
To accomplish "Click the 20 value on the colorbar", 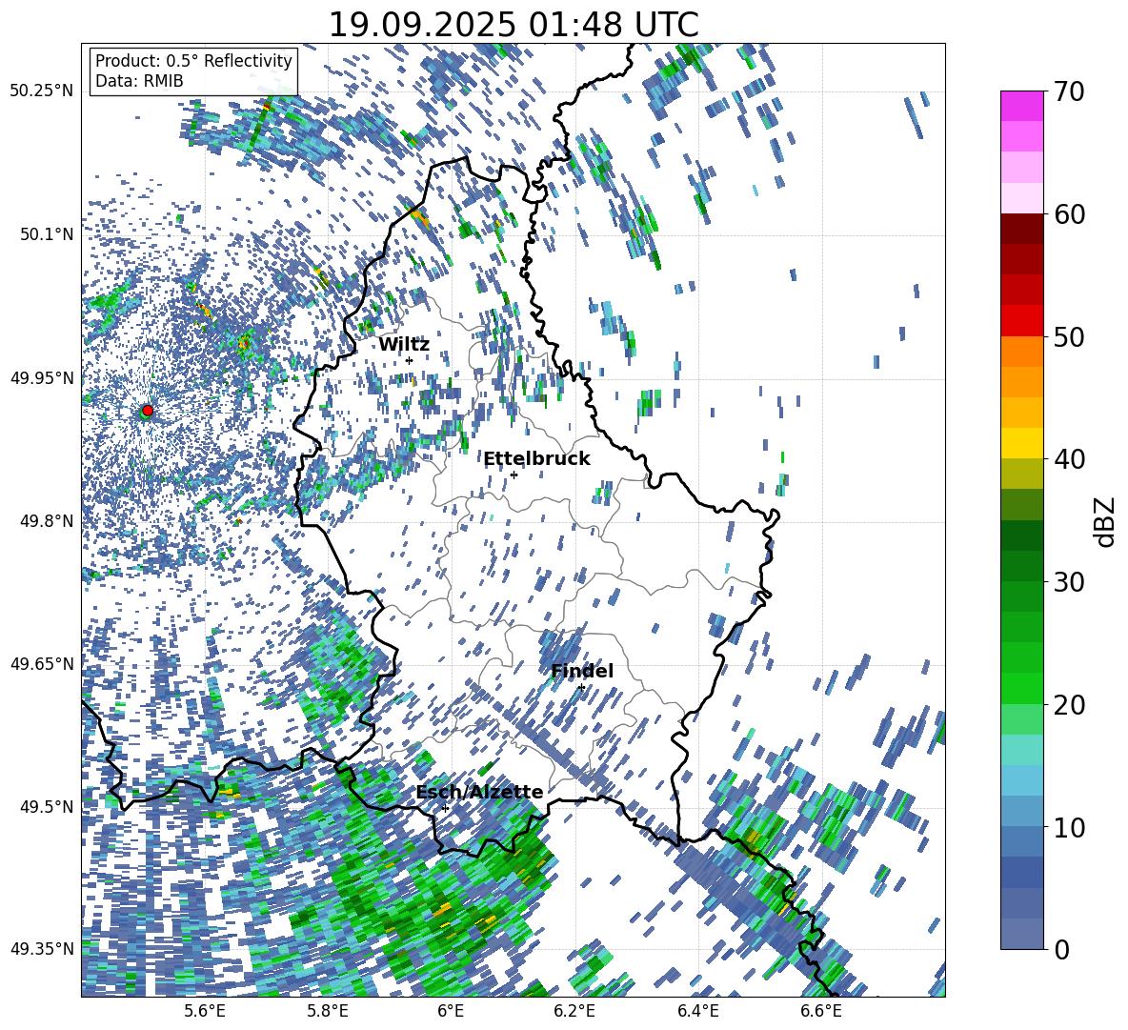I will tap(1069, 704).
